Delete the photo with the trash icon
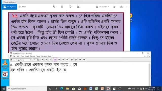This screenshot has height=91, width=162. tap(62, 7)
